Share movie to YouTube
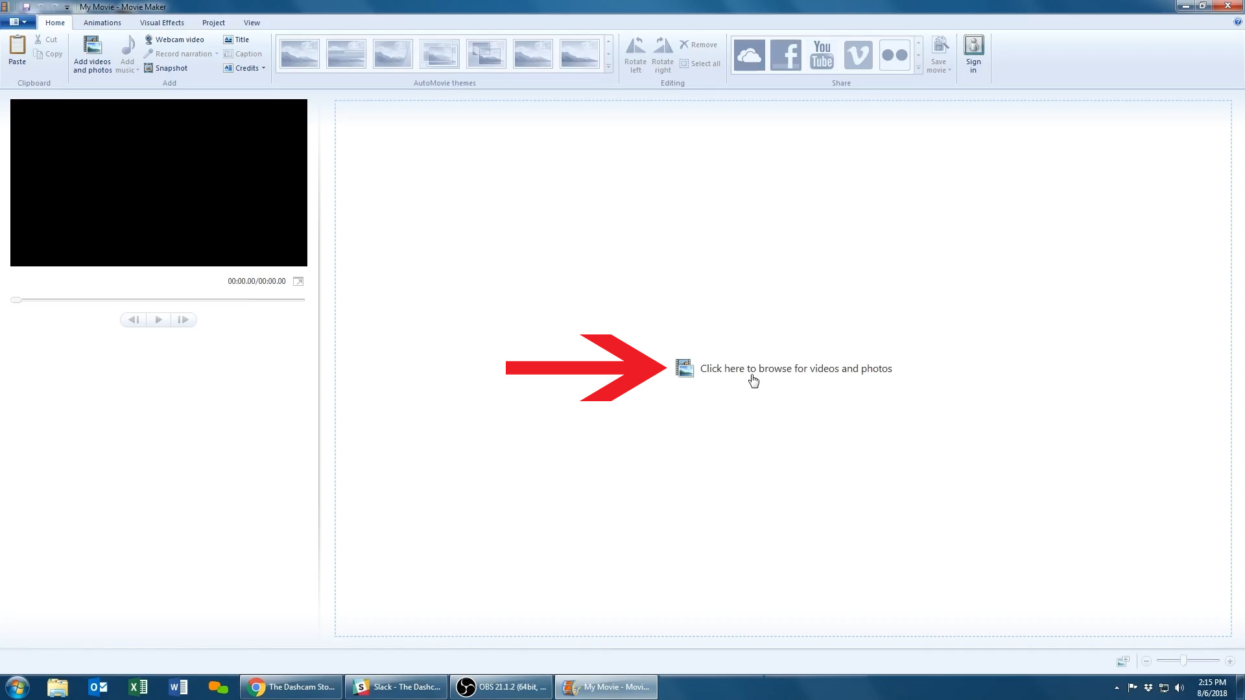The image size is (1245, 700). point(822,55)
